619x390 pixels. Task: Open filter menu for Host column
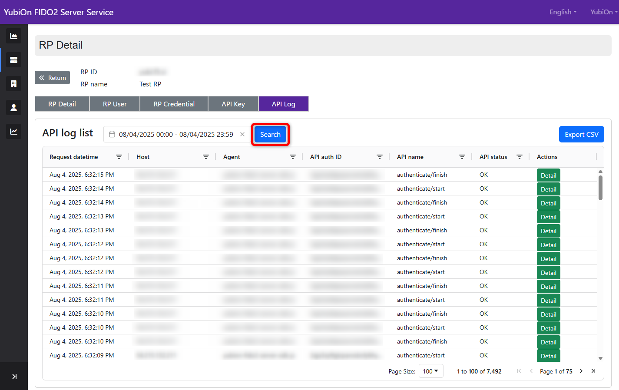click(206, 157)
